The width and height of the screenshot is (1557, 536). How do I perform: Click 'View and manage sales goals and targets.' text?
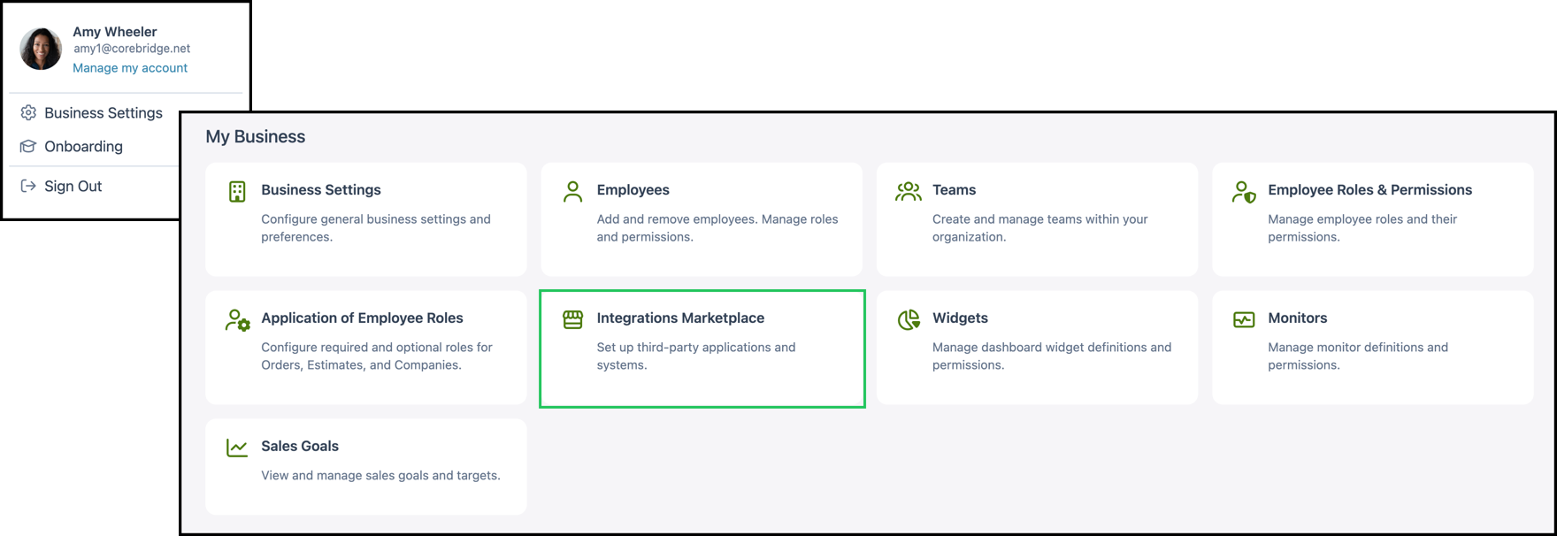[380, 476]
